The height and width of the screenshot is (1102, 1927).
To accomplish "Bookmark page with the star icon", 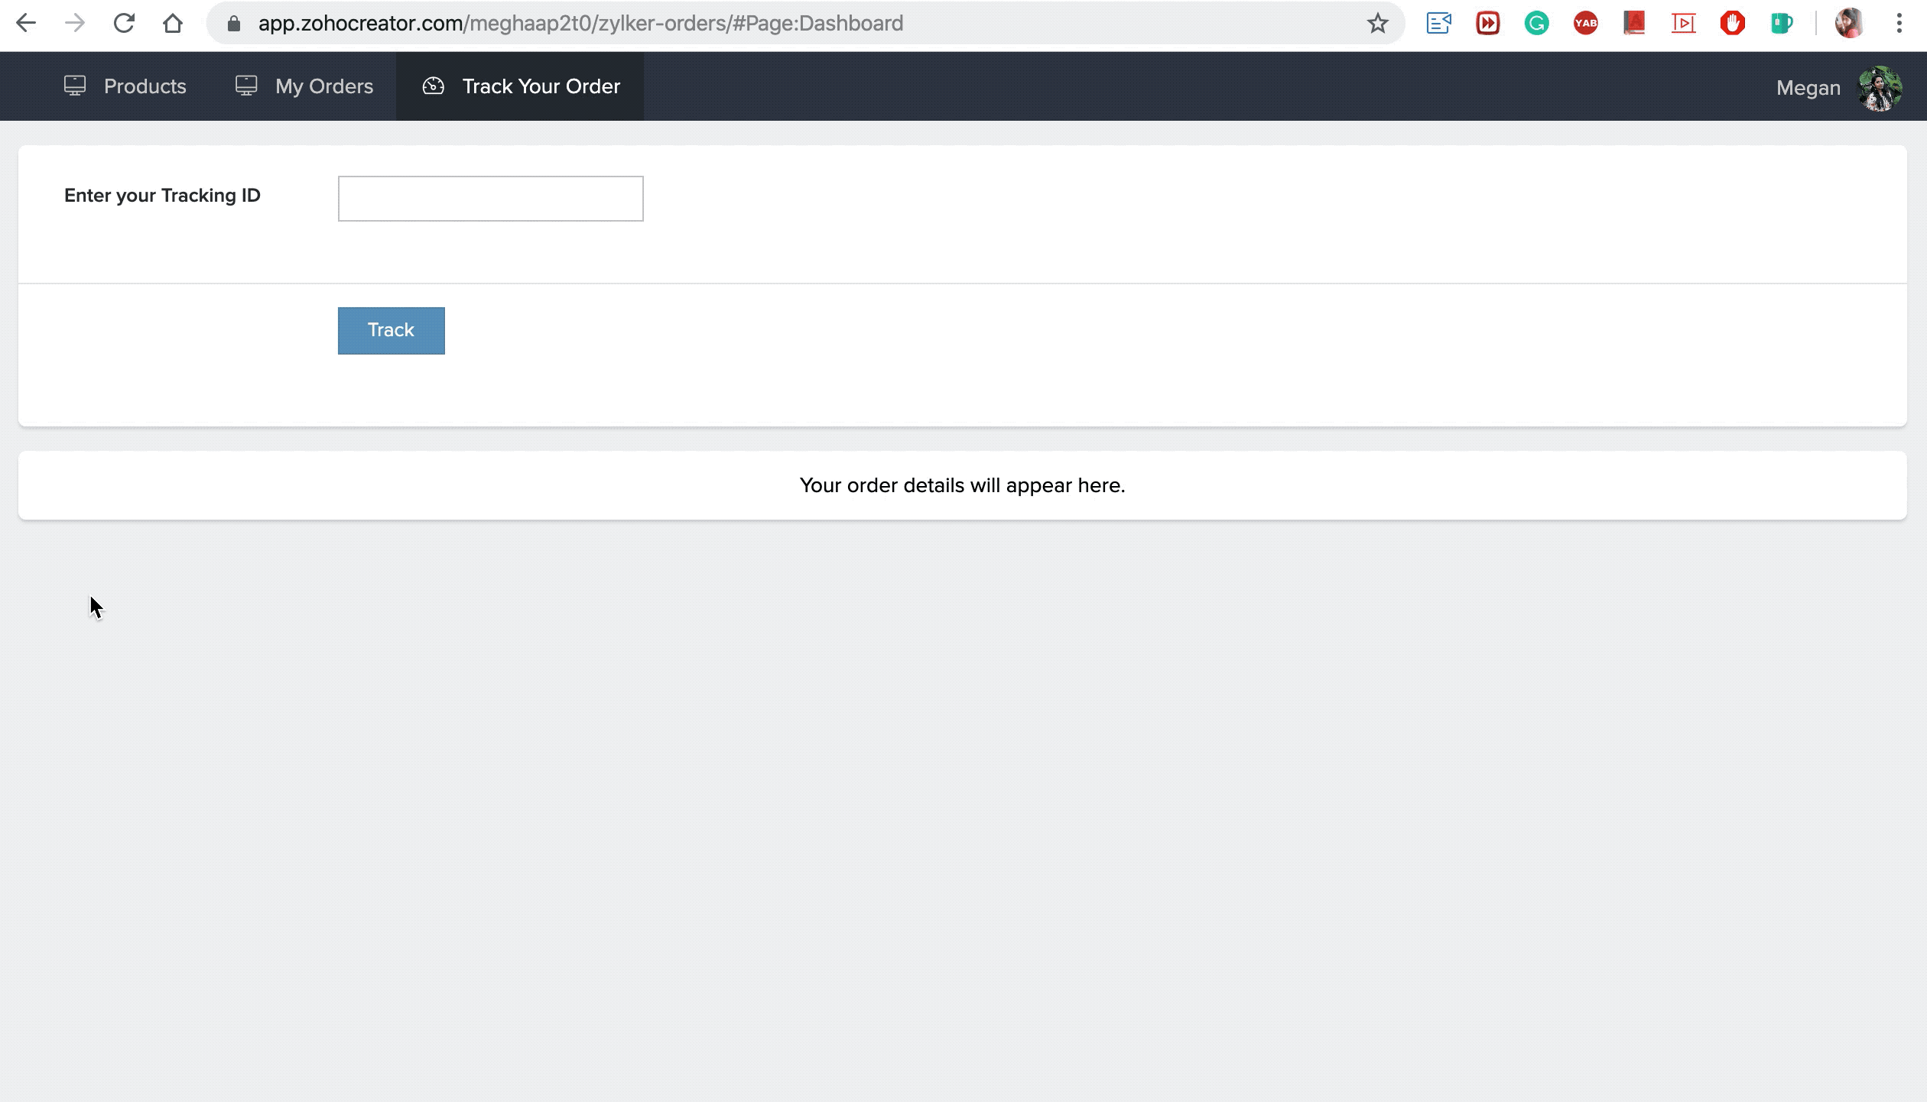I will coord(1377,23).
